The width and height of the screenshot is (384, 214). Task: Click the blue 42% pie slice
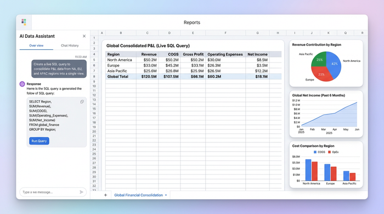334,63
